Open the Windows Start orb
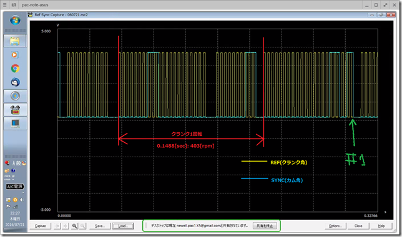Image resolution: width=402 pixels, height=237 pixels. pyautogui.click(x=15, y=20)
